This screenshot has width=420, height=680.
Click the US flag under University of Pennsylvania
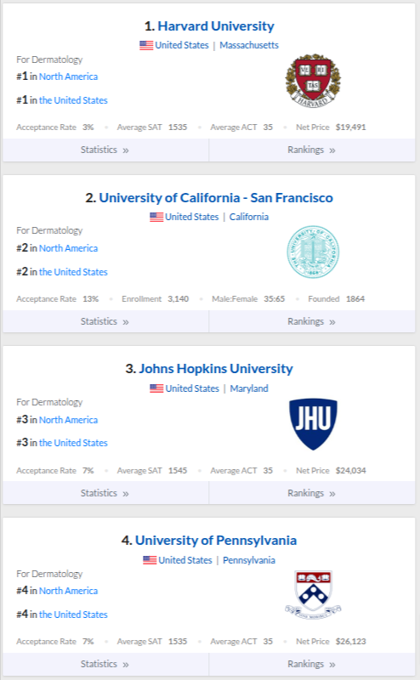[150, 560]
